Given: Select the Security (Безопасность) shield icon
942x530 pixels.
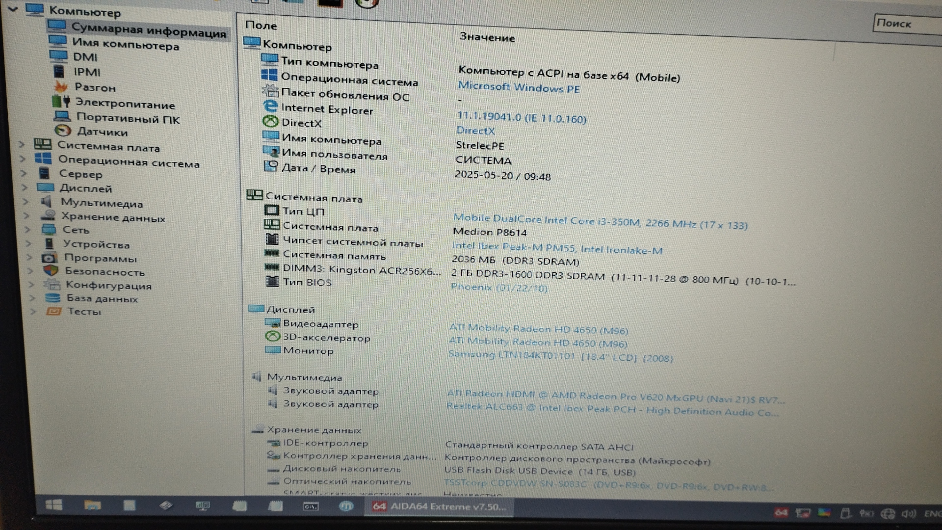Looking at the screenshot, I should click(51, 270).
